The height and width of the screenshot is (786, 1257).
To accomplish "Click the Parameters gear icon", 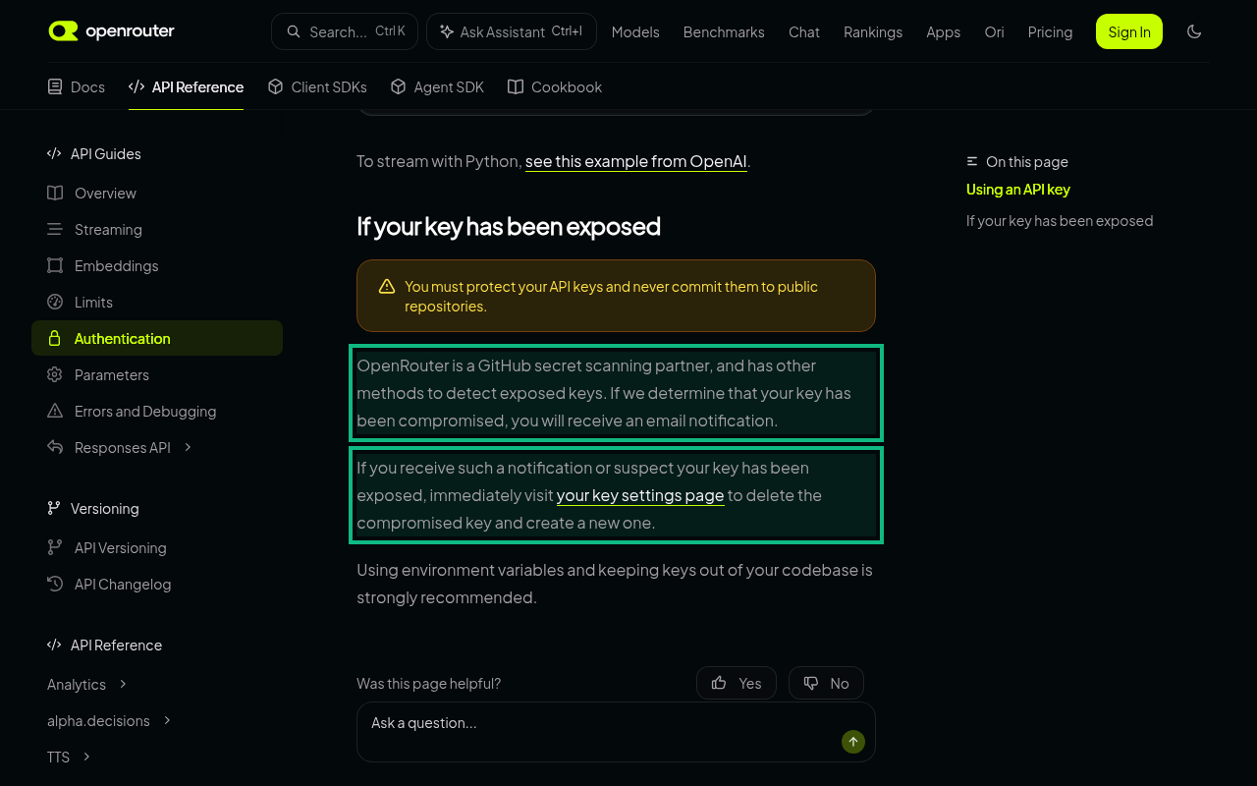I will (x=55, y=374).
